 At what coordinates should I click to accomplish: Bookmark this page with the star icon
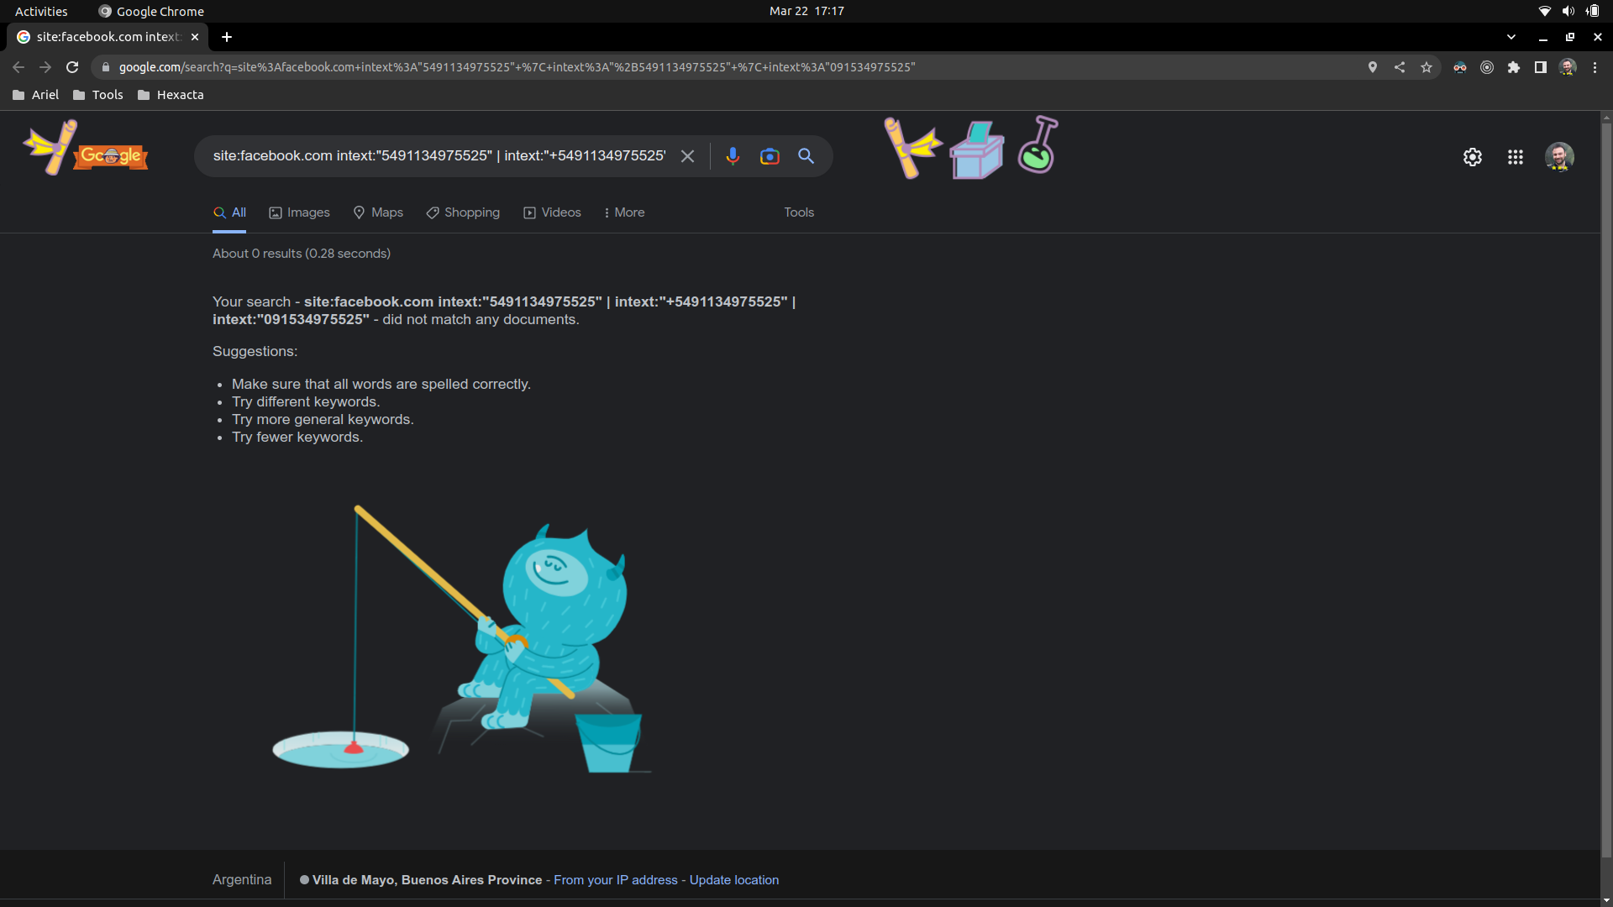pyautogui.click(x=1426, y=67)
